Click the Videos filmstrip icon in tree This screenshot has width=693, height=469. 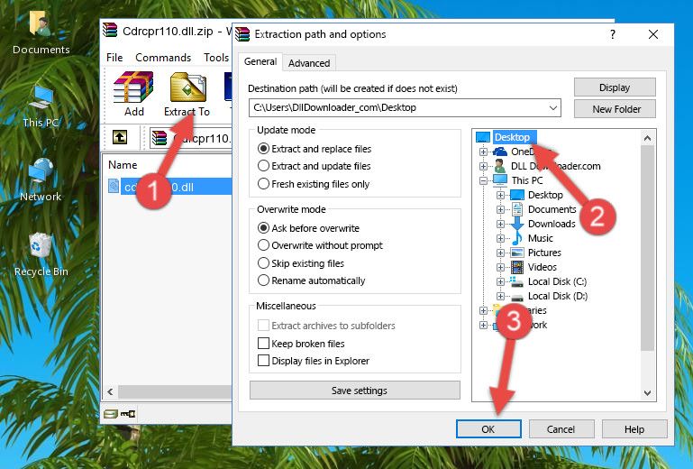point(517,267)
